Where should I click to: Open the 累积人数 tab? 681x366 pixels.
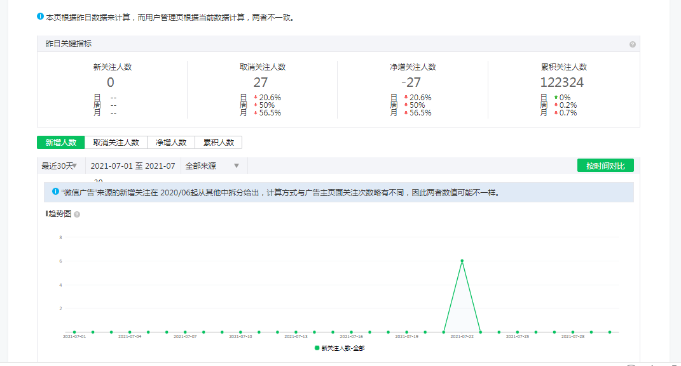(219, 143)
